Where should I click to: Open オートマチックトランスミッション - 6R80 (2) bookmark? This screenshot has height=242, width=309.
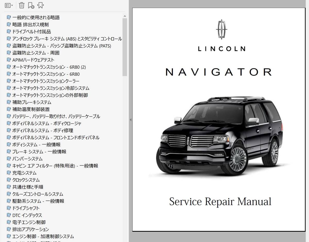tap(49, 67)
